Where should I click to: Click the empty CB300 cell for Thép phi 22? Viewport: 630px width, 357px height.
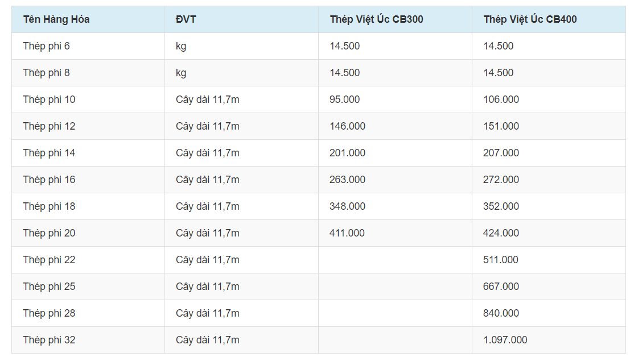pyautogui.click(x=395, y=260)
